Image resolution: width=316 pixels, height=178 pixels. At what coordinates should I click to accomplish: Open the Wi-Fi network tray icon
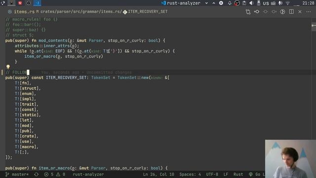tap(288, 3)
